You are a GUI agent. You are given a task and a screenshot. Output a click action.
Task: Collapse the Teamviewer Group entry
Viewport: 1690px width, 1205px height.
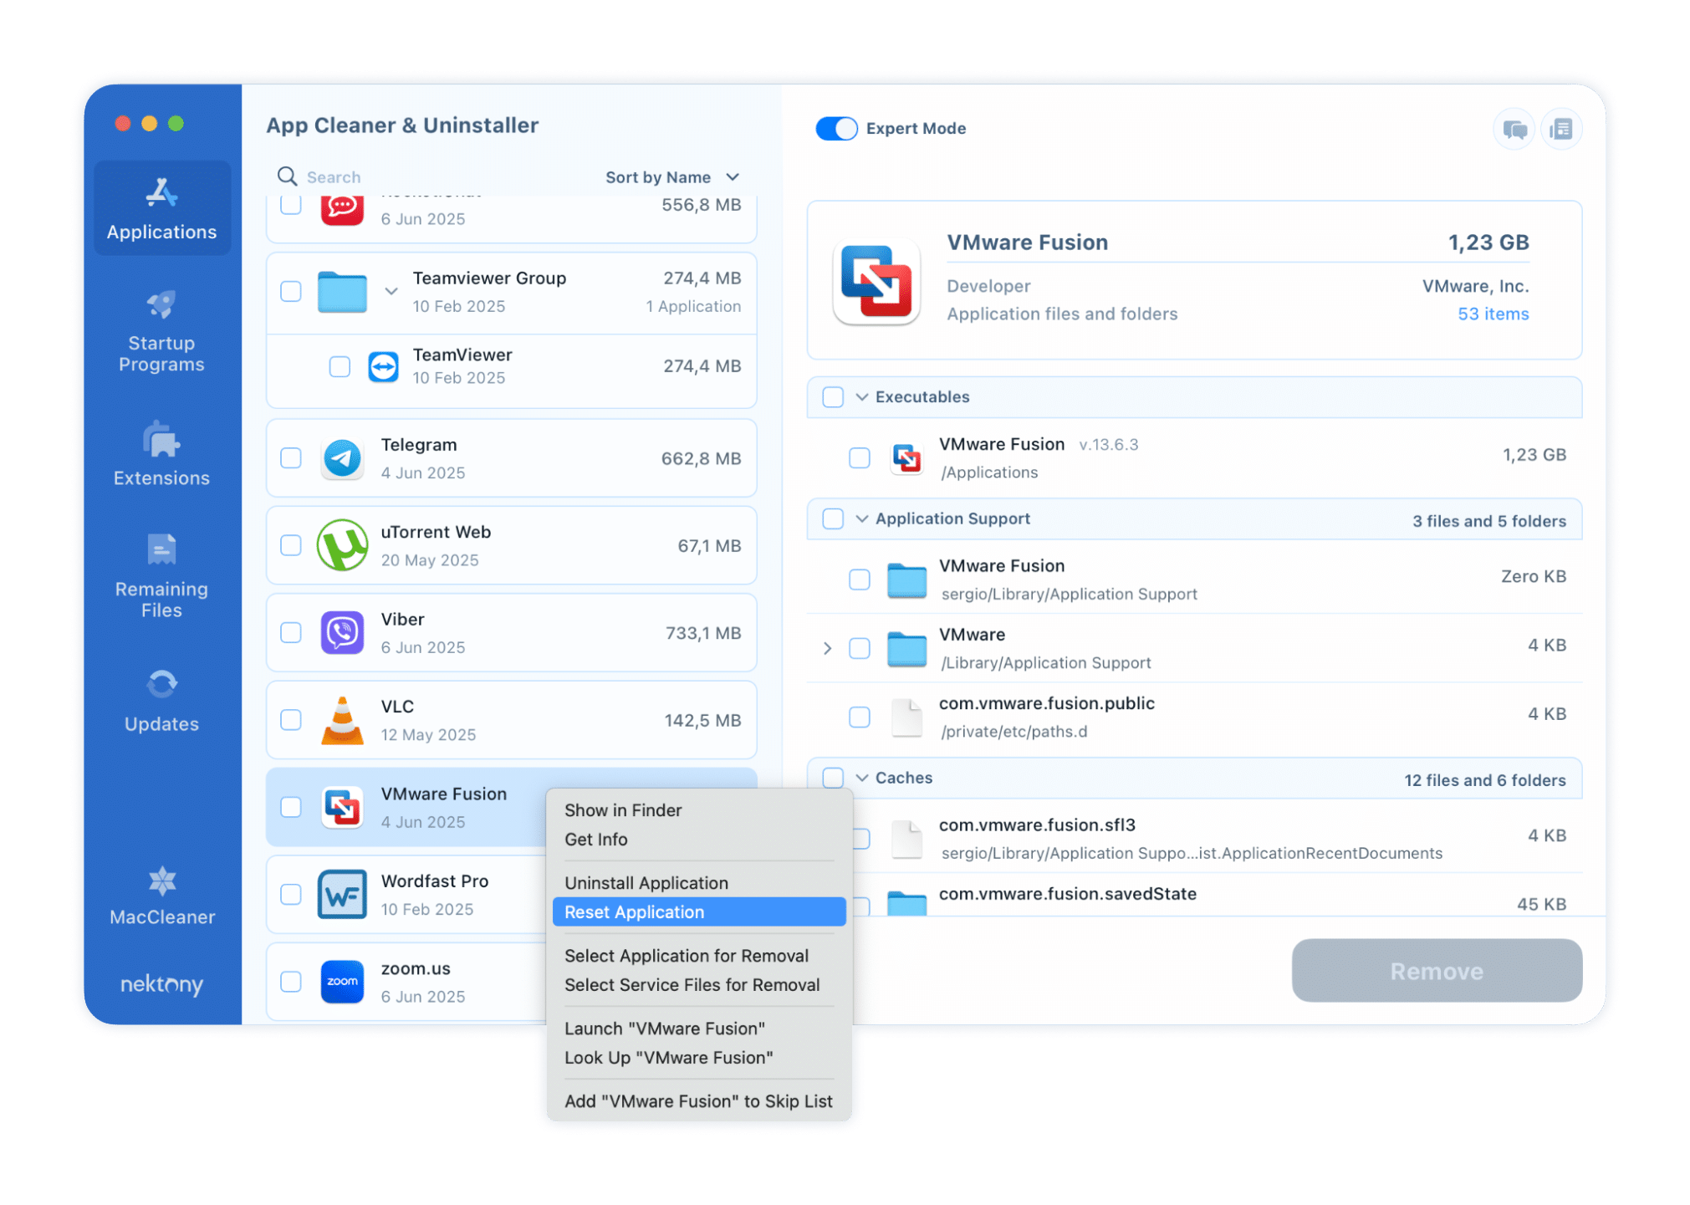pos(391,291)
